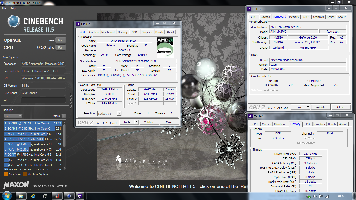Select ranking row 12C/12T @ 2.62 GHz AMD Opteron
Screen dimensions: 356x200
33,139
